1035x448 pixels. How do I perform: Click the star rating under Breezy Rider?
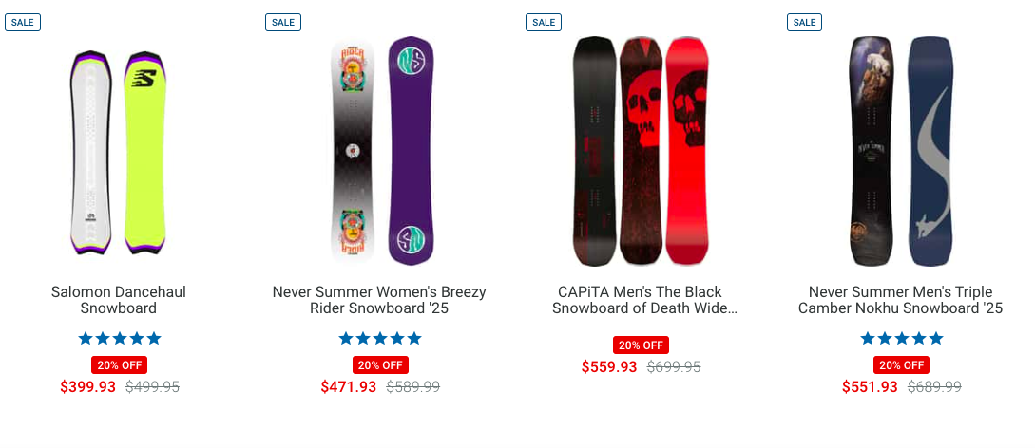coord(380,338)
